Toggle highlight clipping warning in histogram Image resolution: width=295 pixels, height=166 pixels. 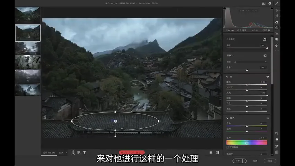272,8
